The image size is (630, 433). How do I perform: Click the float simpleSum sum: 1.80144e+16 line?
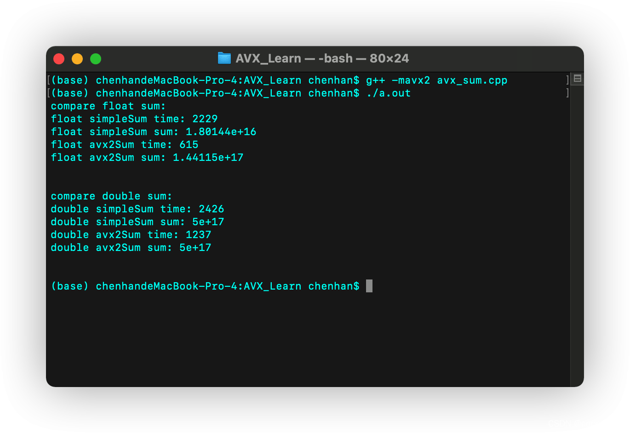click(x=153, y=132)
